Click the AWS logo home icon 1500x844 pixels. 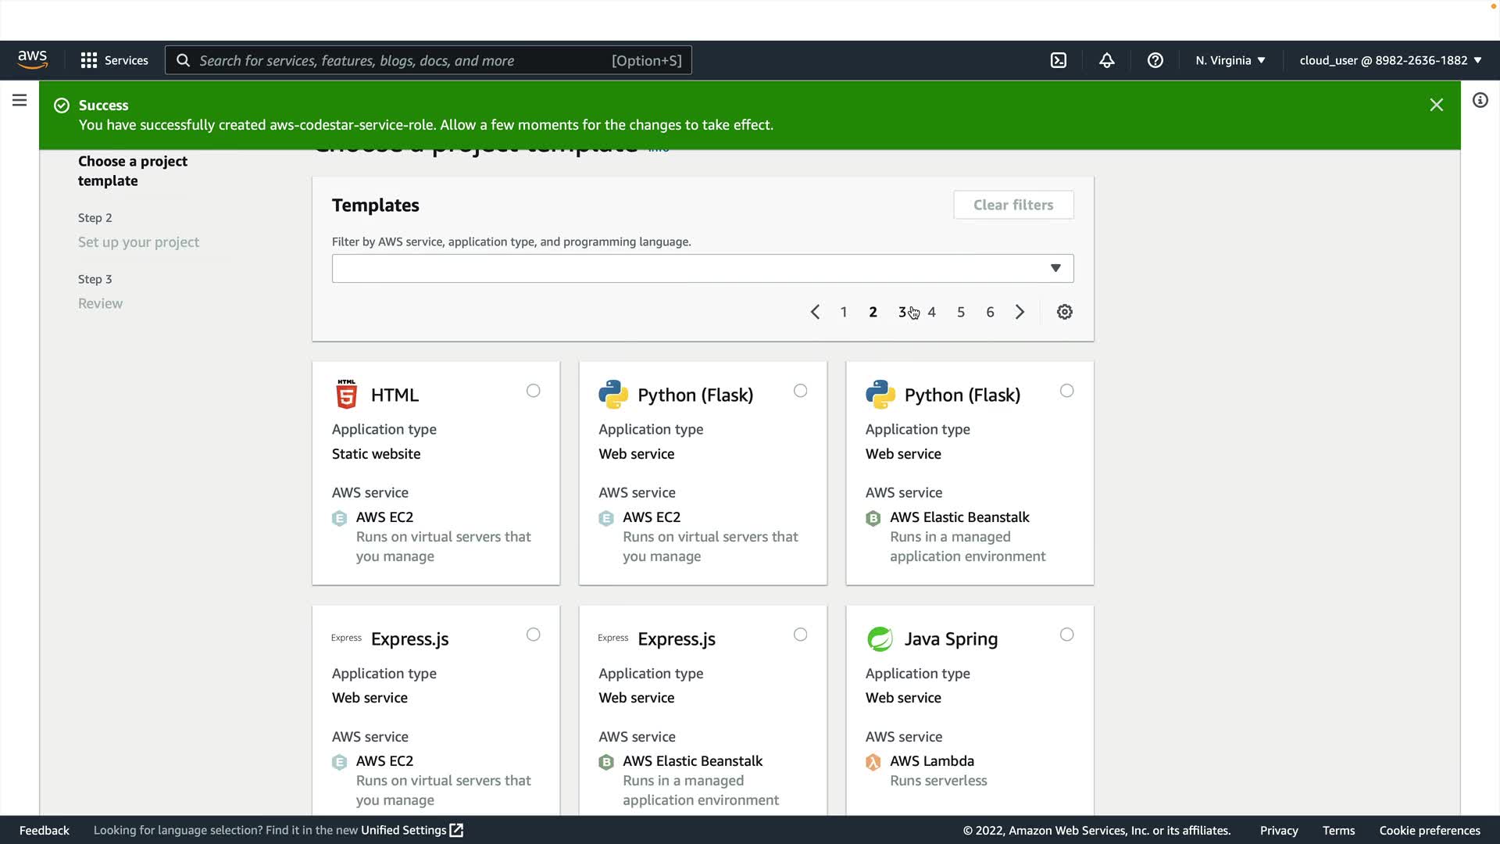tap(33, 60)
